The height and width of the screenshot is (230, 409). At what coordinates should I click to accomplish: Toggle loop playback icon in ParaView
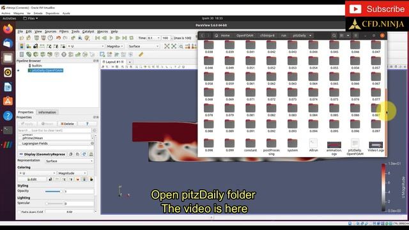(x=132, y=38)
